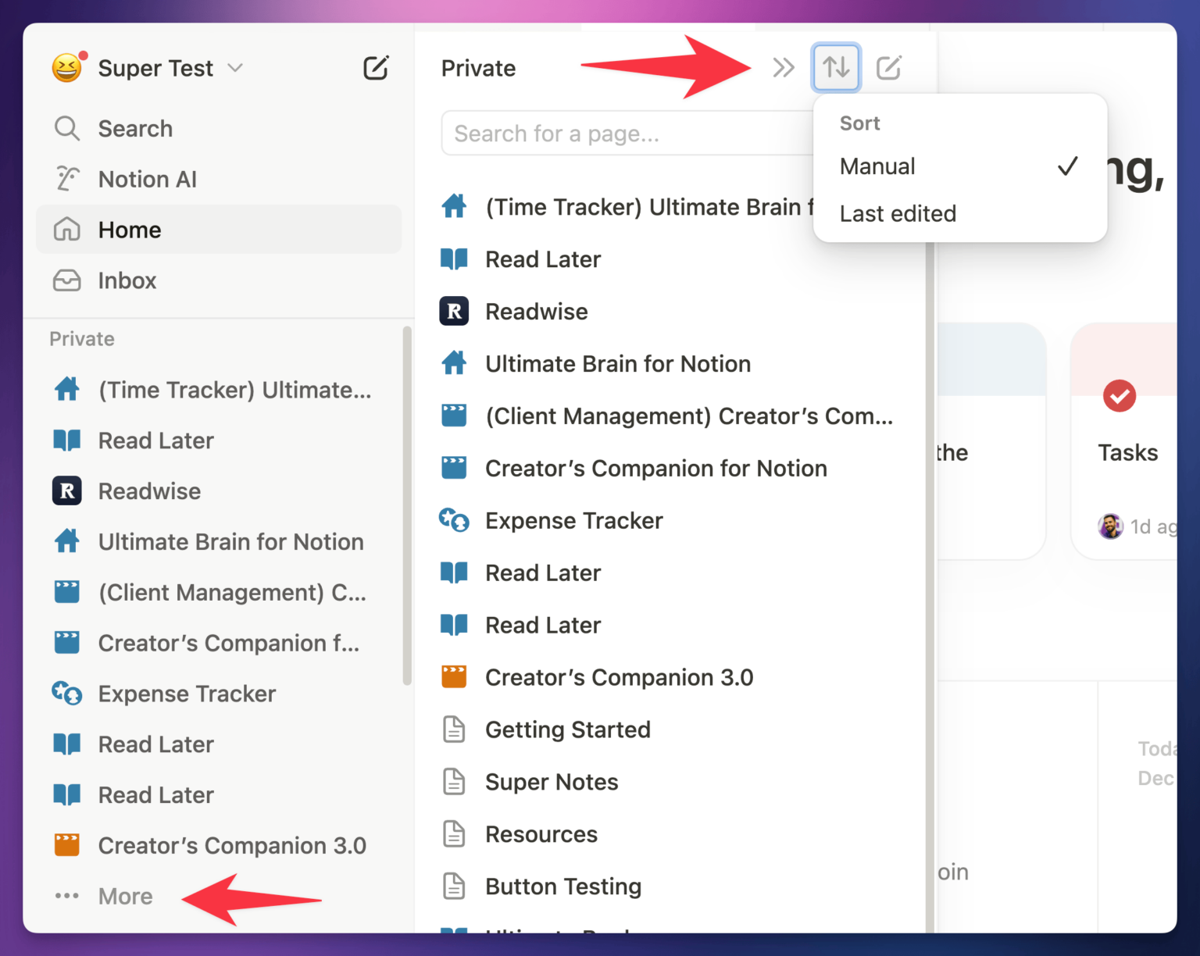Click the Private section header in sidebar
The image size is (1200, 956).
pyautogui.click(x=82, y=339)
